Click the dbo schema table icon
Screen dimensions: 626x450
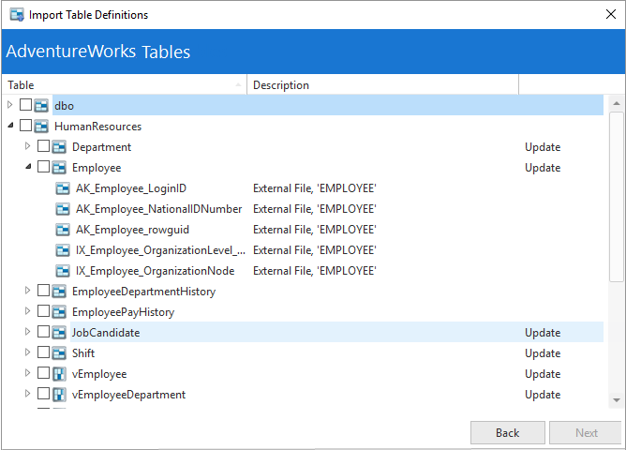[x=41, y=106]
